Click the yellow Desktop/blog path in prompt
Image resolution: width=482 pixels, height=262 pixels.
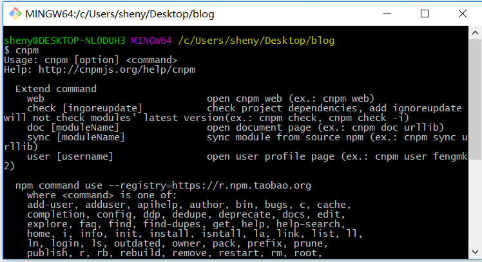pos(256,41)
